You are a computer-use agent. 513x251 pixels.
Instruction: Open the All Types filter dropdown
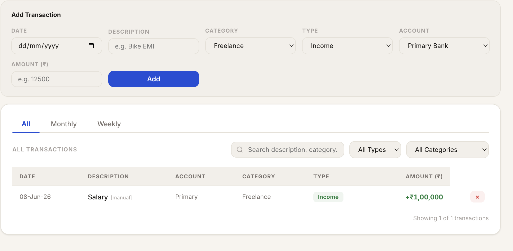coord(375,150)
